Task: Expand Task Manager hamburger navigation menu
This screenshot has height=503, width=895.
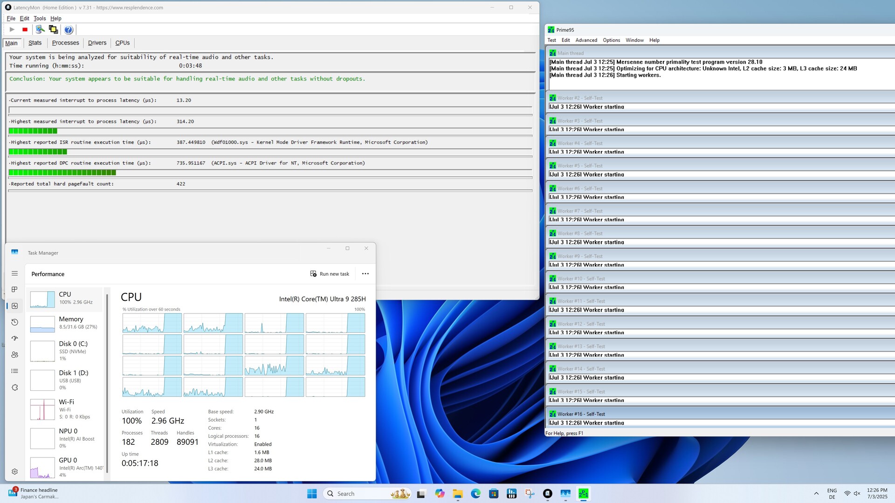Action: [14, 273]
